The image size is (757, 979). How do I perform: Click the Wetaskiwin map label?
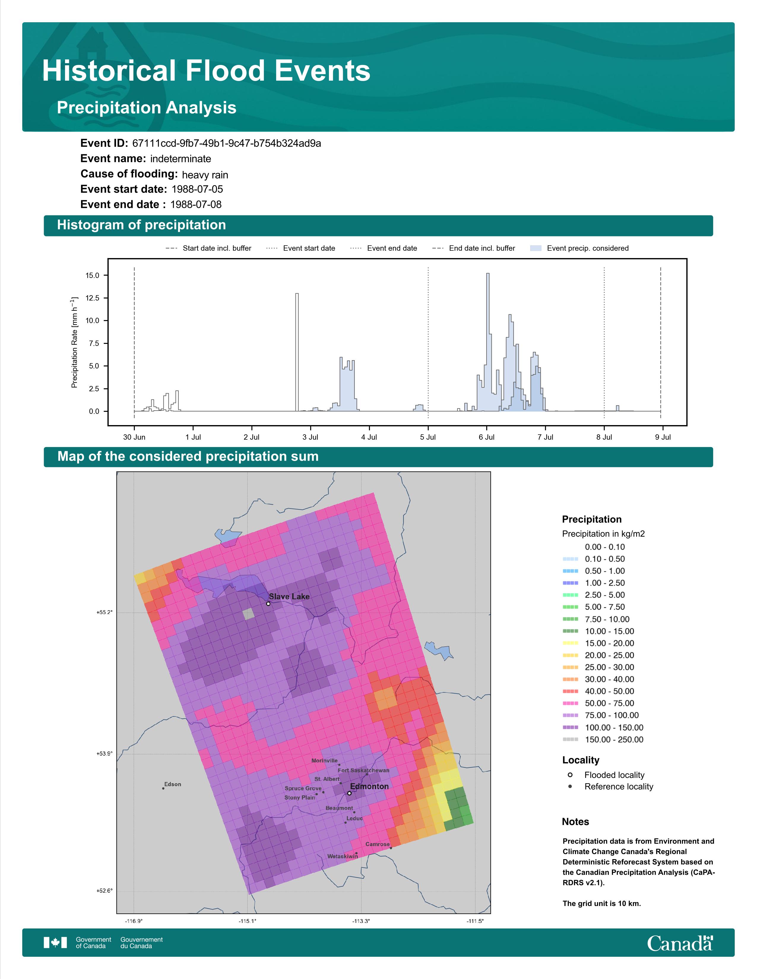(343, 856)
